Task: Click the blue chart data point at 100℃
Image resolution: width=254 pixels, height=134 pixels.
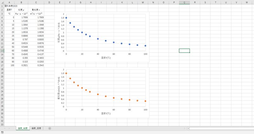Action: coord(145,46)
